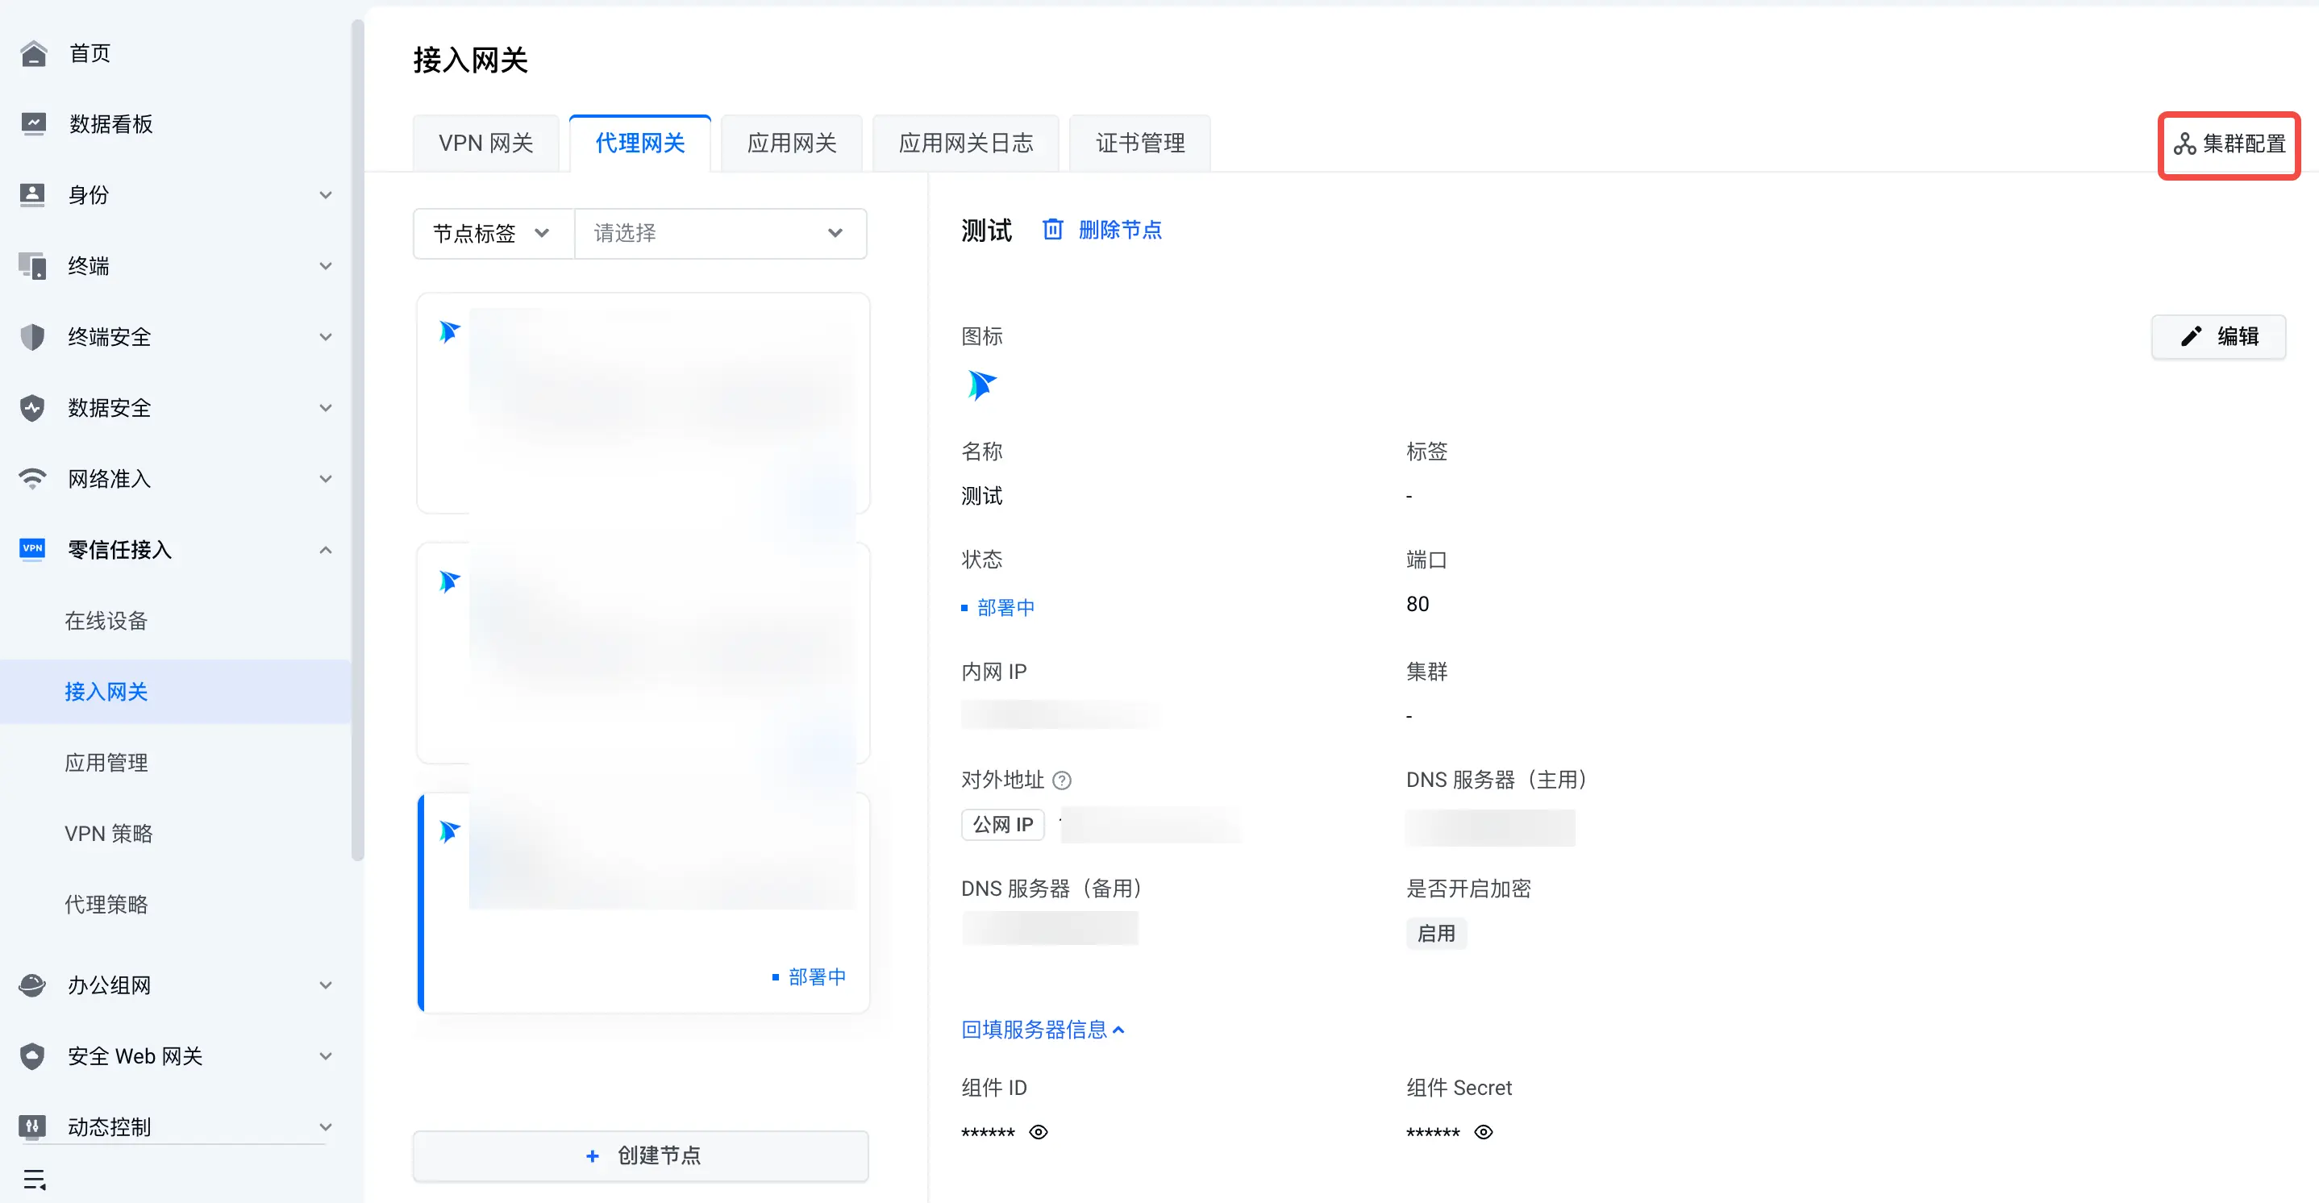Open the 请选择 tag value dropdown

[720, 233]
